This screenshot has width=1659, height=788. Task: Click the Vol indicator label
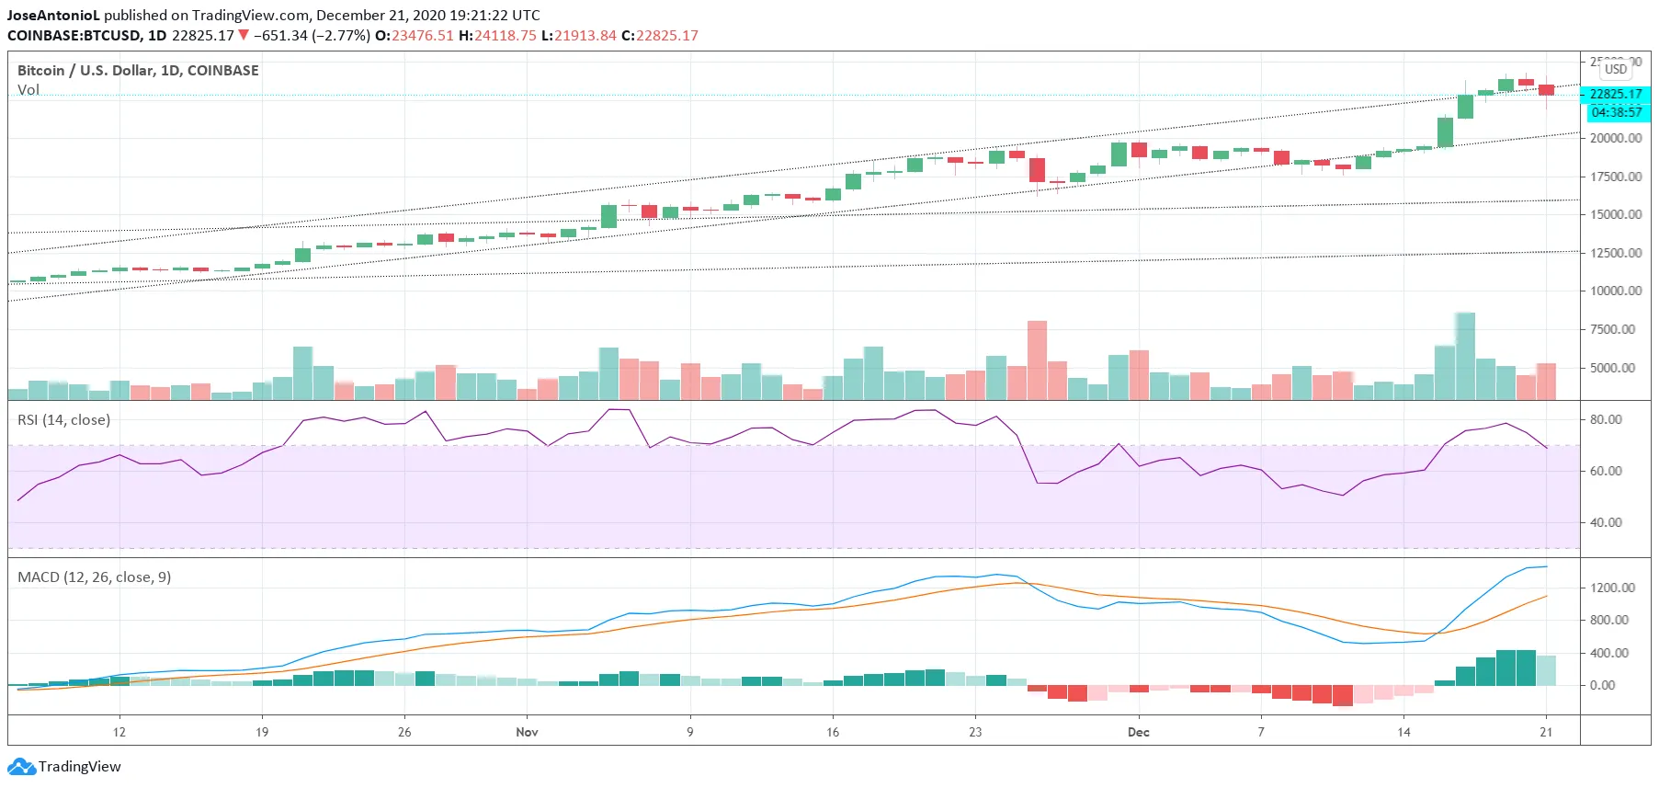(28, 89)
